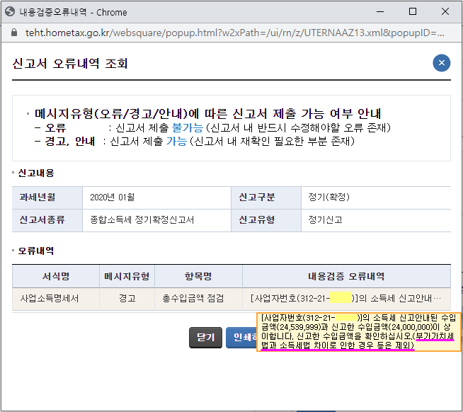
Task: Click the 메시지유형 column header
Action: click(127, 277)
